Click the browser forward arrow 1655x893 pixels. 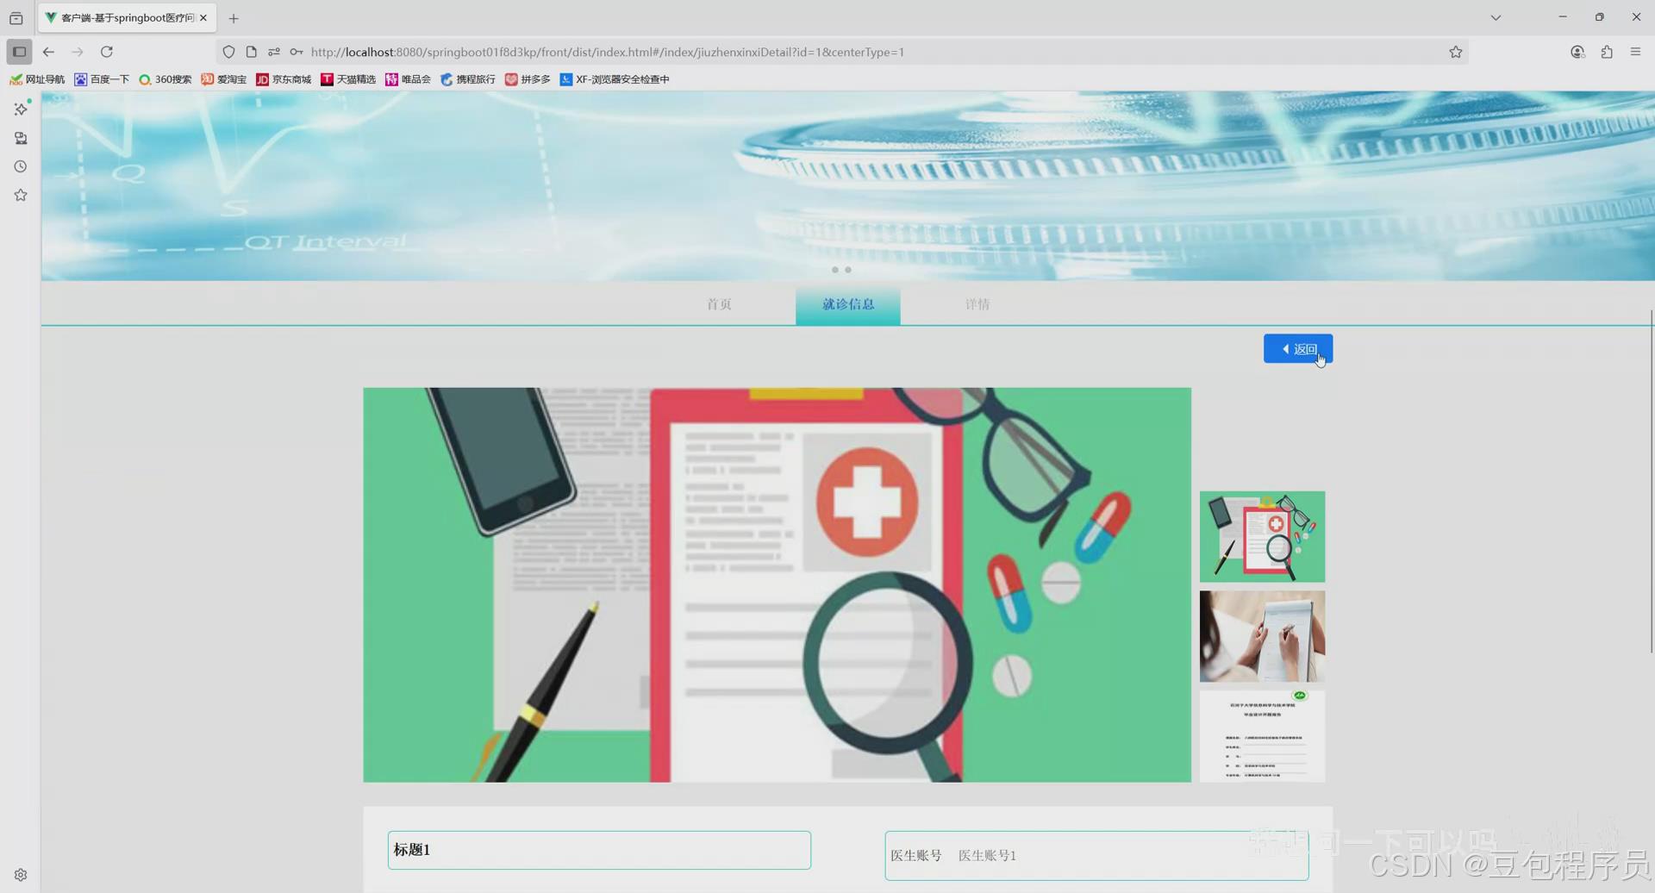[x=78, y=52]
